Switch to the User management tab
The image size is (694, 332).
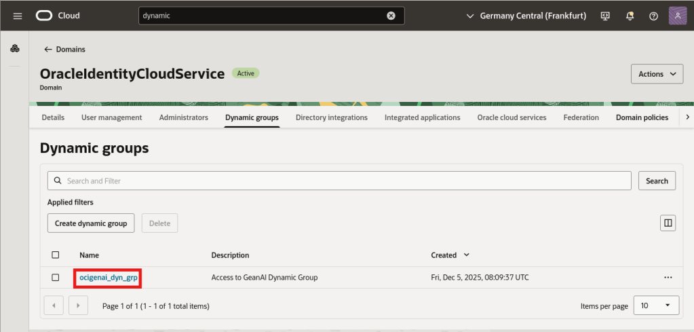point(111,117)
